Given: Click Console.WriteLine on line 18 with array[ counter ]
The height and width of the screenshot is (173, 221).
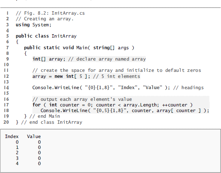Looking at the screenshot, I should point(125,111).
